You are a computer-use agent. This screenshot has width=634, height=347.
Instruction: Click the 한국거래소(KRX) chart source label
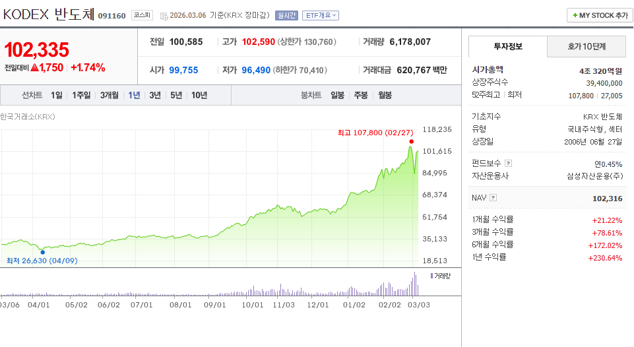coord(28,117)
